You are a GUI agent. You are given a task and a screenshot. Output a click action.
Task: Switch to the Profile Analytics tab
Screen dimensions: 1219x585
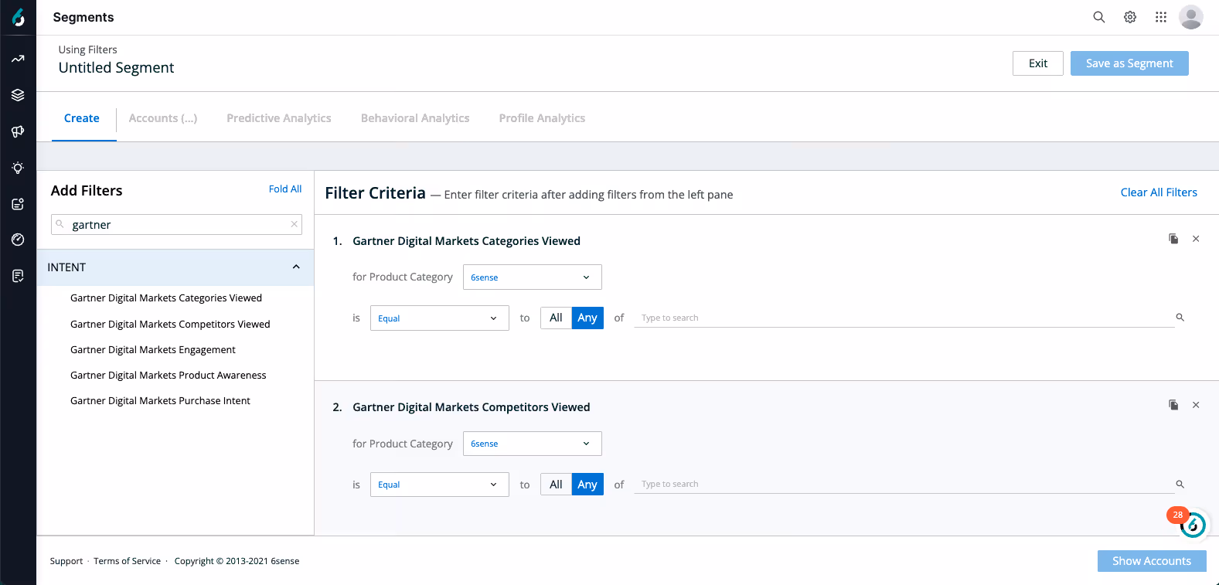pos(542,118)
